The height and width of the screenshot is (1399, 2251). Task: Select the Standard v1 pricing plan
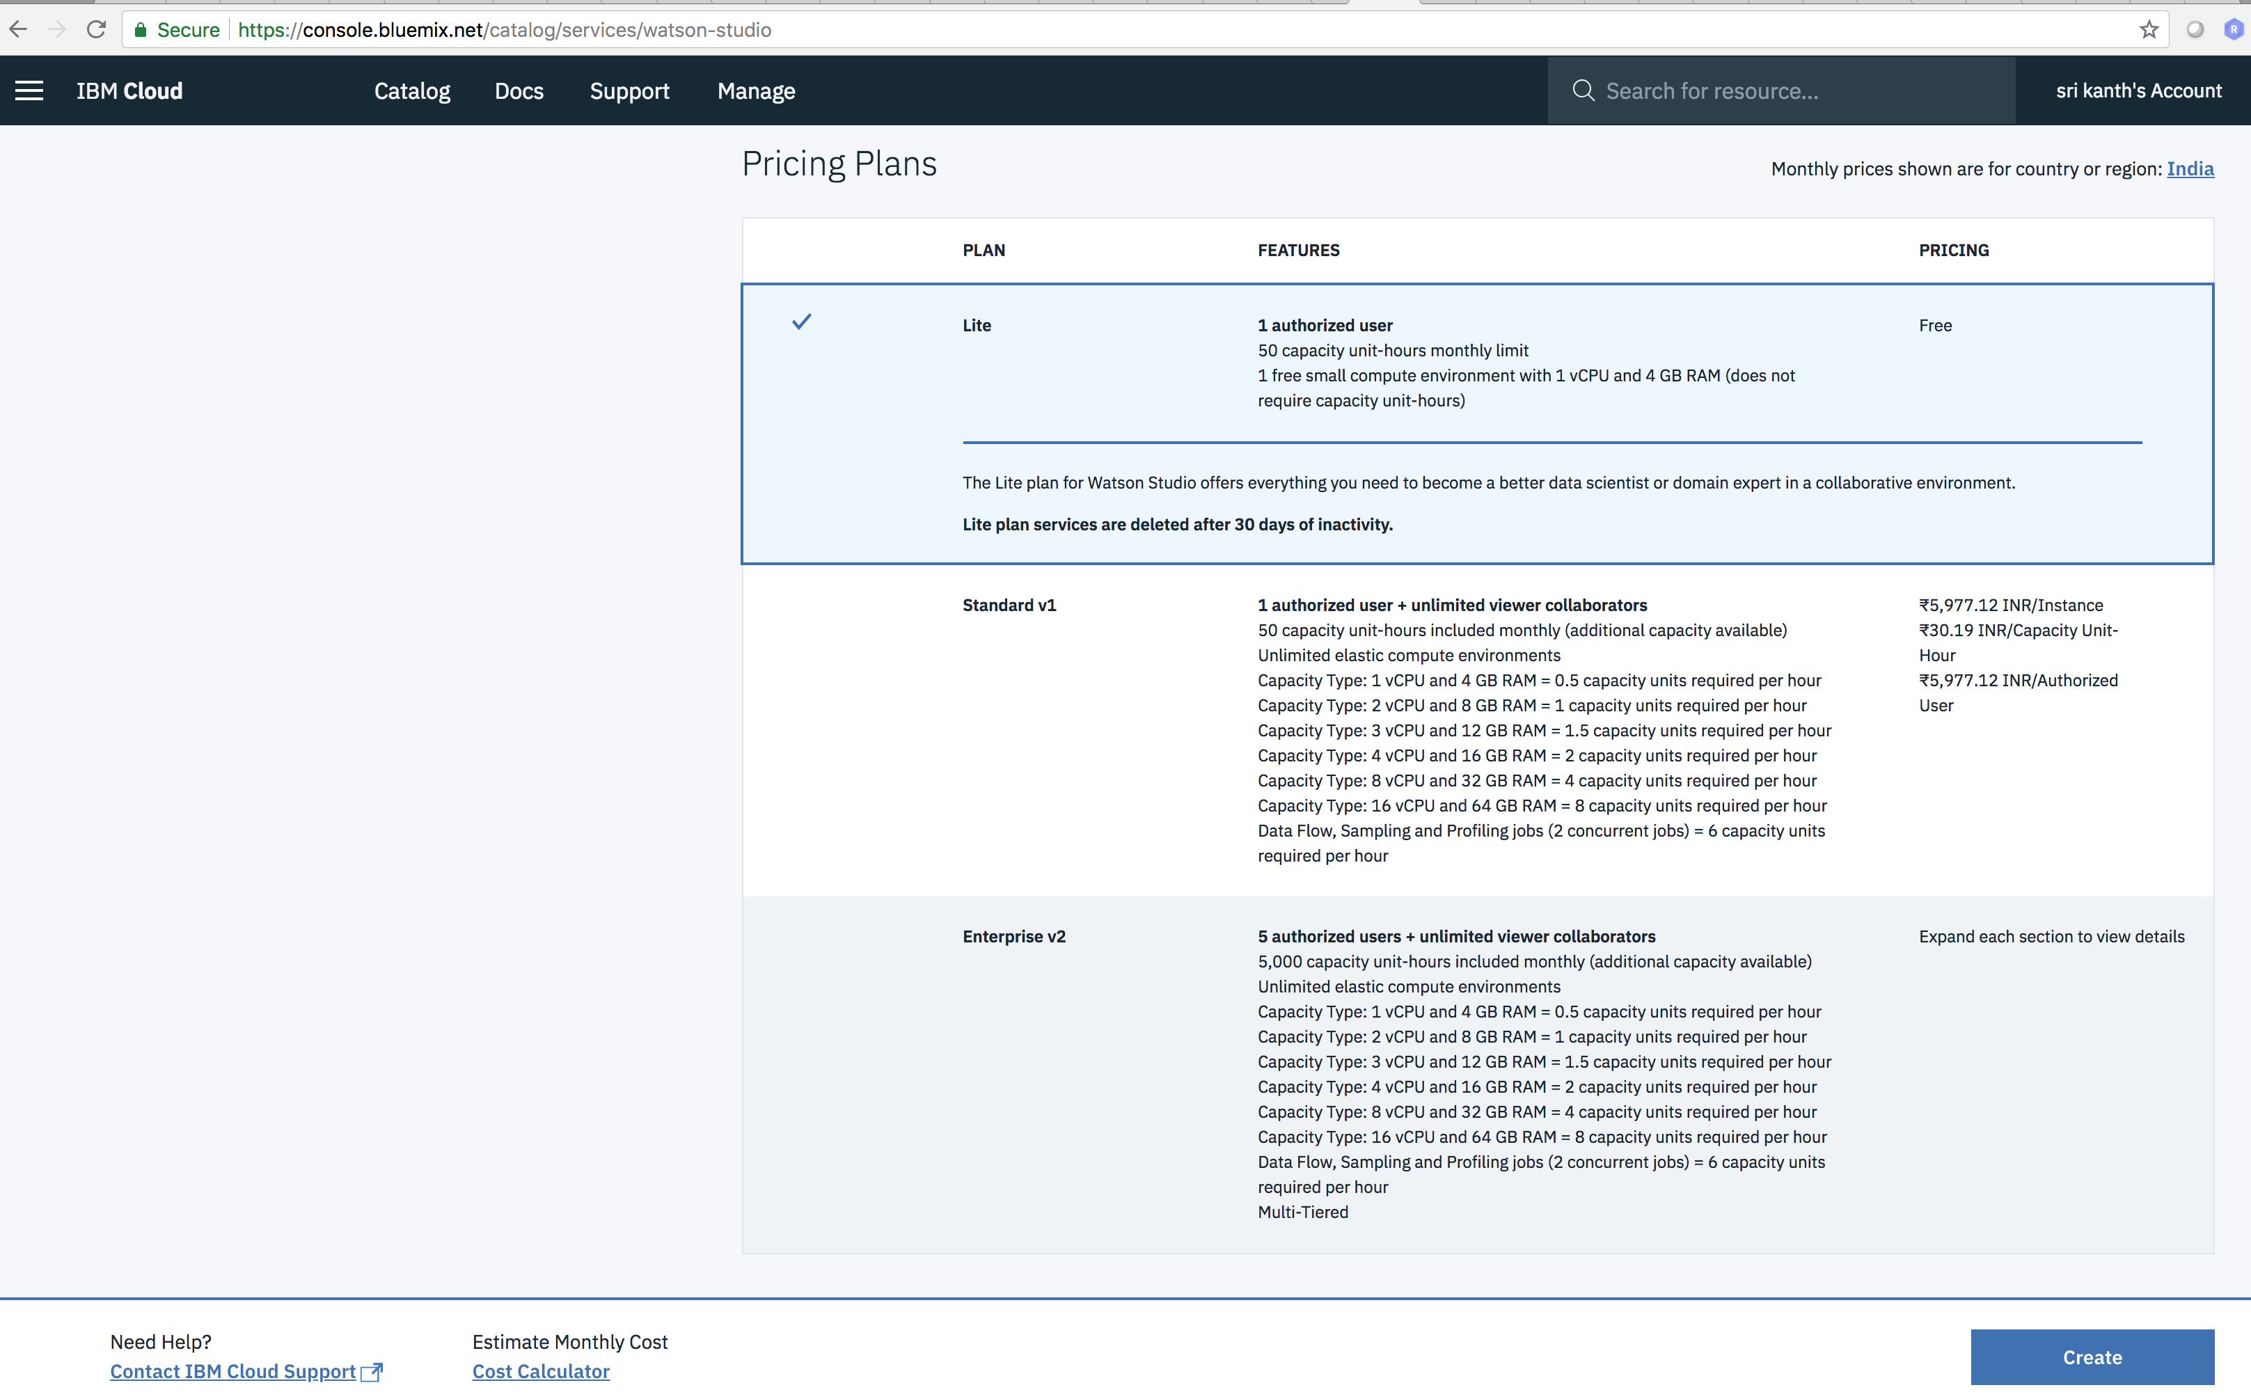1478,730
